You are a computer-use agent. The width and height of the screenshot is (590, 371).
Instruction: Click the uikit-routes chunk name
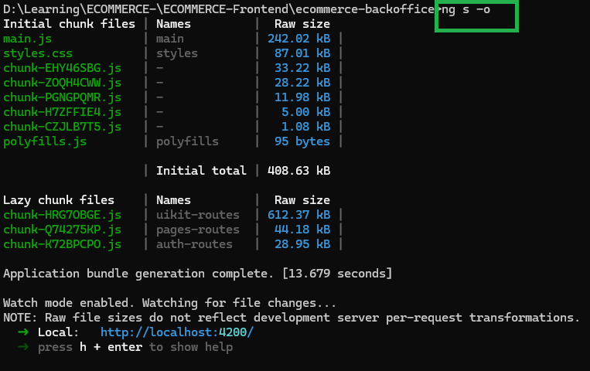pos(198,215)
